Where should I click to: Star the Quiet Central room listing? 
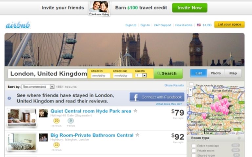[x=136, y=111]
